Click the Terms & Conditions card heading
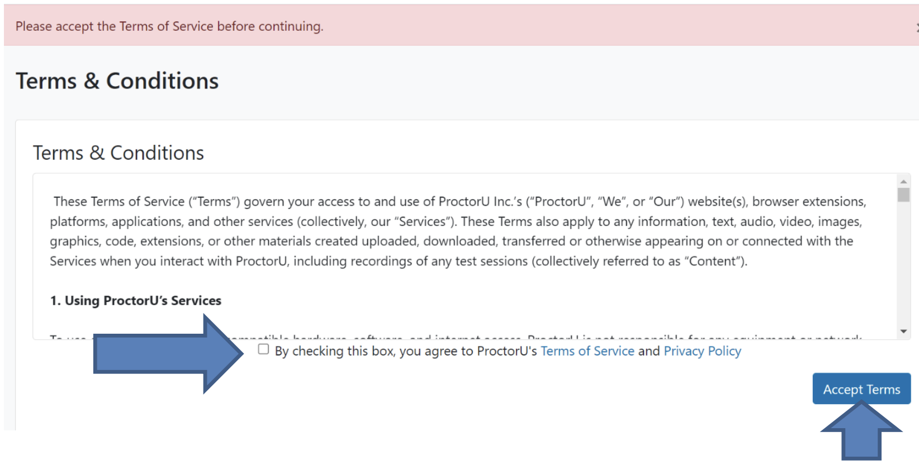Image resolution: width=919 pixels, height=474 pixels. pos(118,153)
